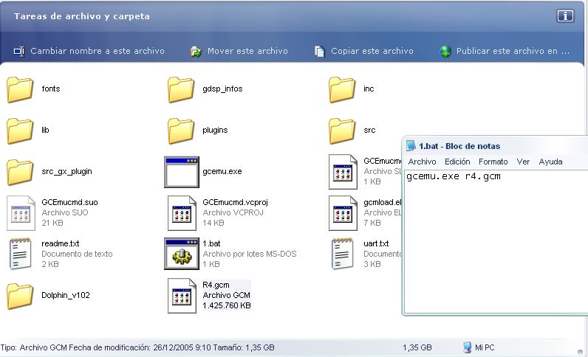Click 'Mover este archivo' link
Image resolution: width=588 pixels, height=357 pixels.
pos(247,51)
